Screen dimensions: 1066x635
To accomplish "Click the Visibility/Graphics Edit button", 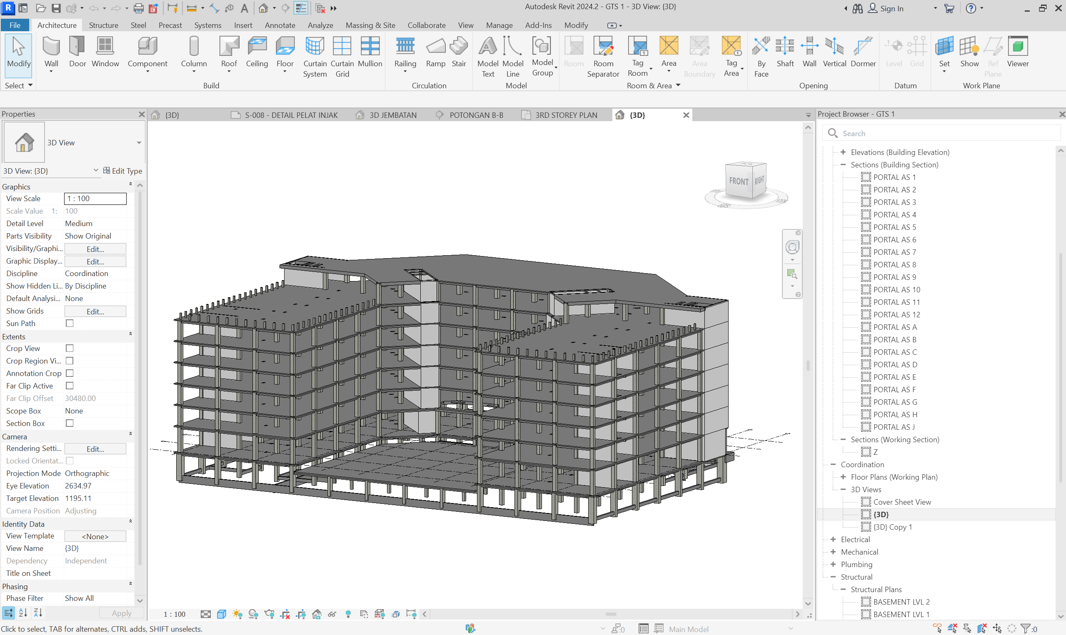I will (x=95, y=249).
